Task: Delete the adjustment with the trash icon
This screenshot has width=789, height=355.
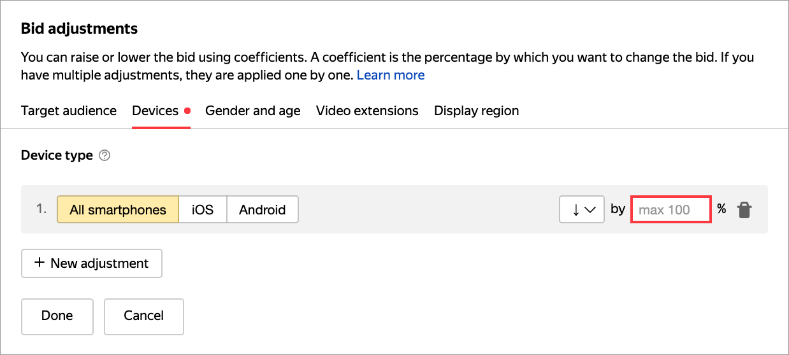Action: (x=744, y=210)
